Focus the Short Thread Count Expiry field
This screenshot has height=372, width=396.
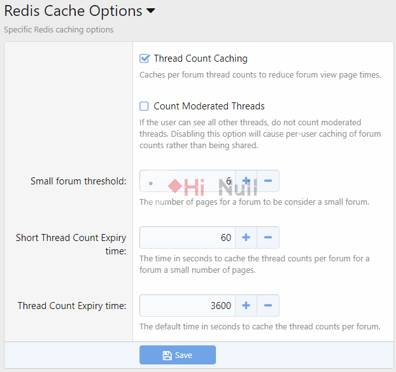point(187,237)
